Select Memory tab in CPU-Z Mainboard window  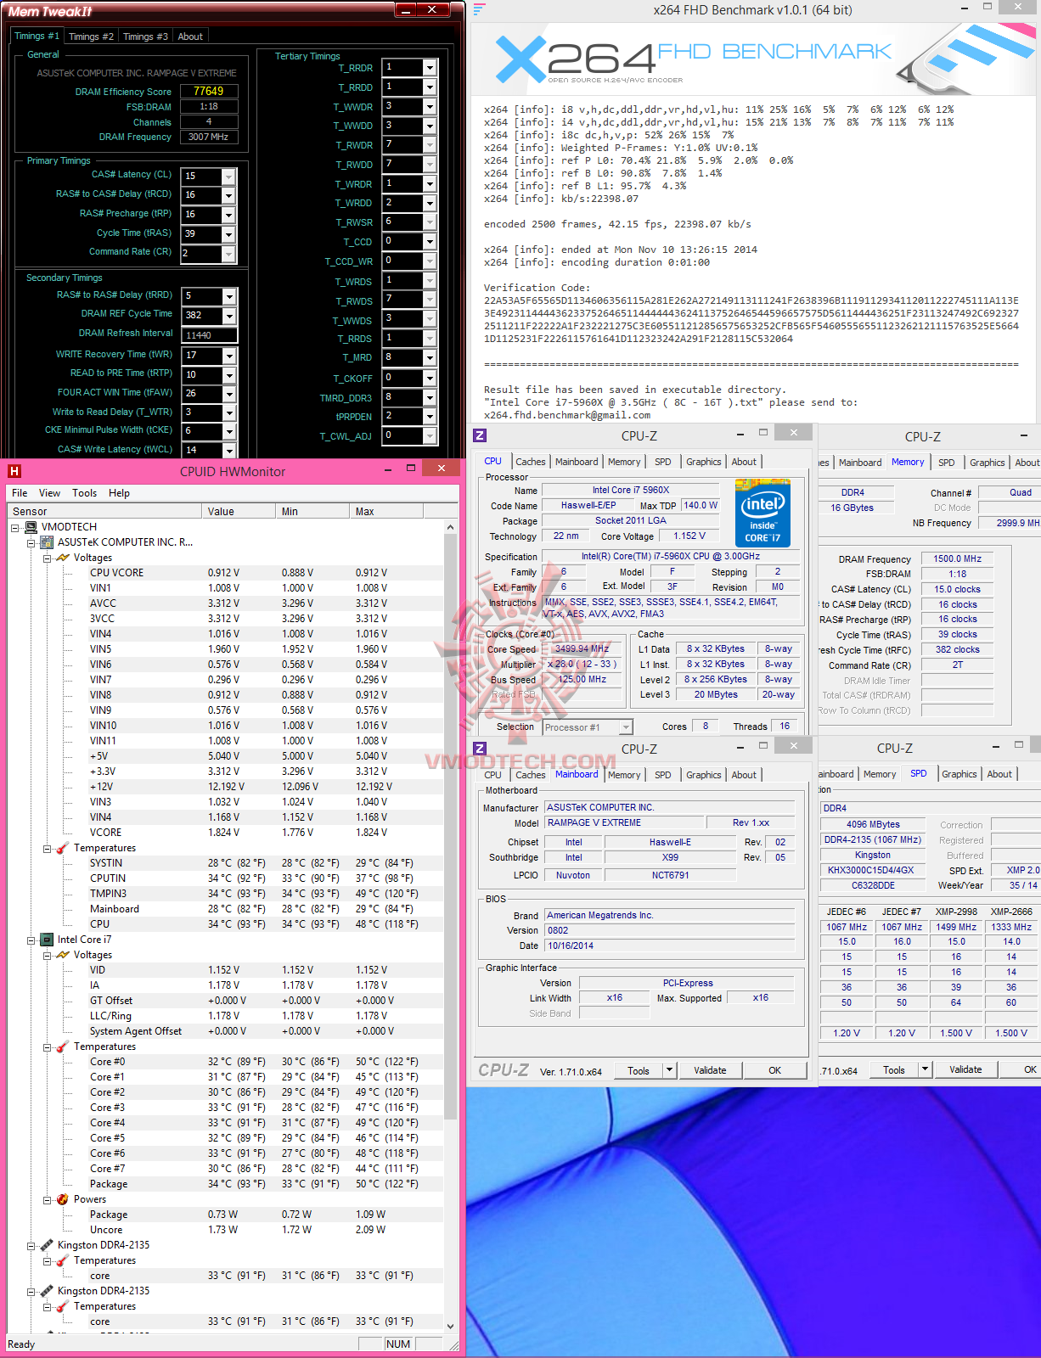coord(624,775)
